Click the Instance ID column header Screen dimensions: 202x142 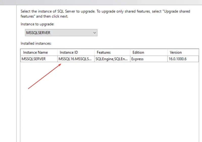[x=69, y=52]
